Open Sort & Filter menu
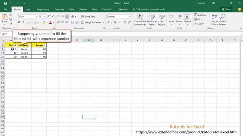The image size is (243, 136). click(215, 20)
